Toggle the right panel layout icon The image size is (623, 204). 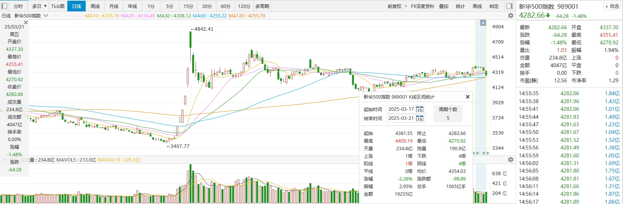510,6
